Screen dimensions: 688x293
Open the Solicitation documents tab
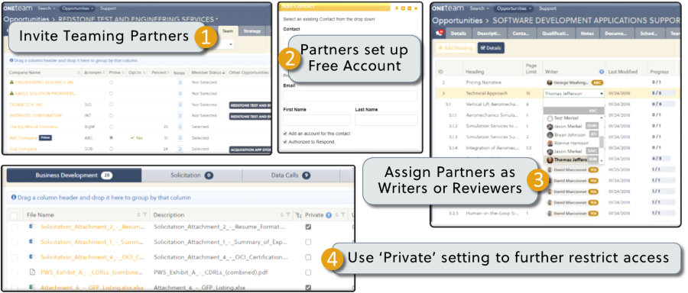tap(192, 175)
